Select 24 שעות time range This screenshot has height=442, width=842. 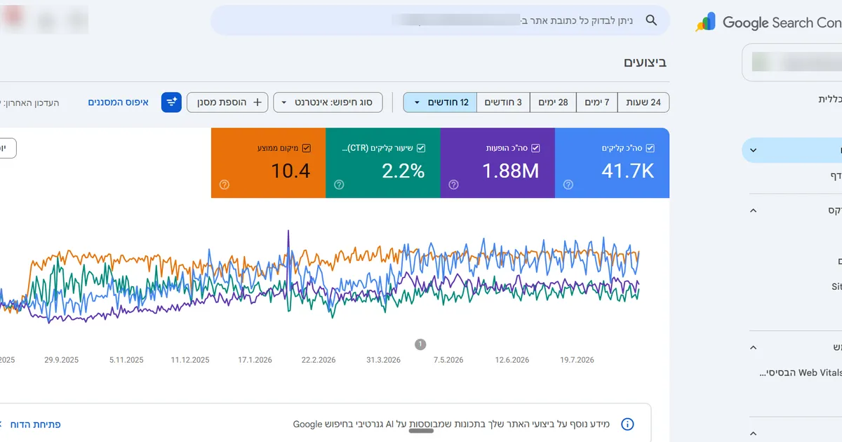(643, 102)
